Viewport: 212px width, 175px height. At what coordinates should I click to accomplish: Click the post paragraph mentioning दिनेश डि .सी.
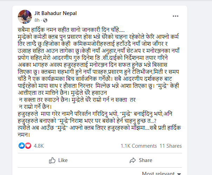pyautogui.click(x=93, y=58)
